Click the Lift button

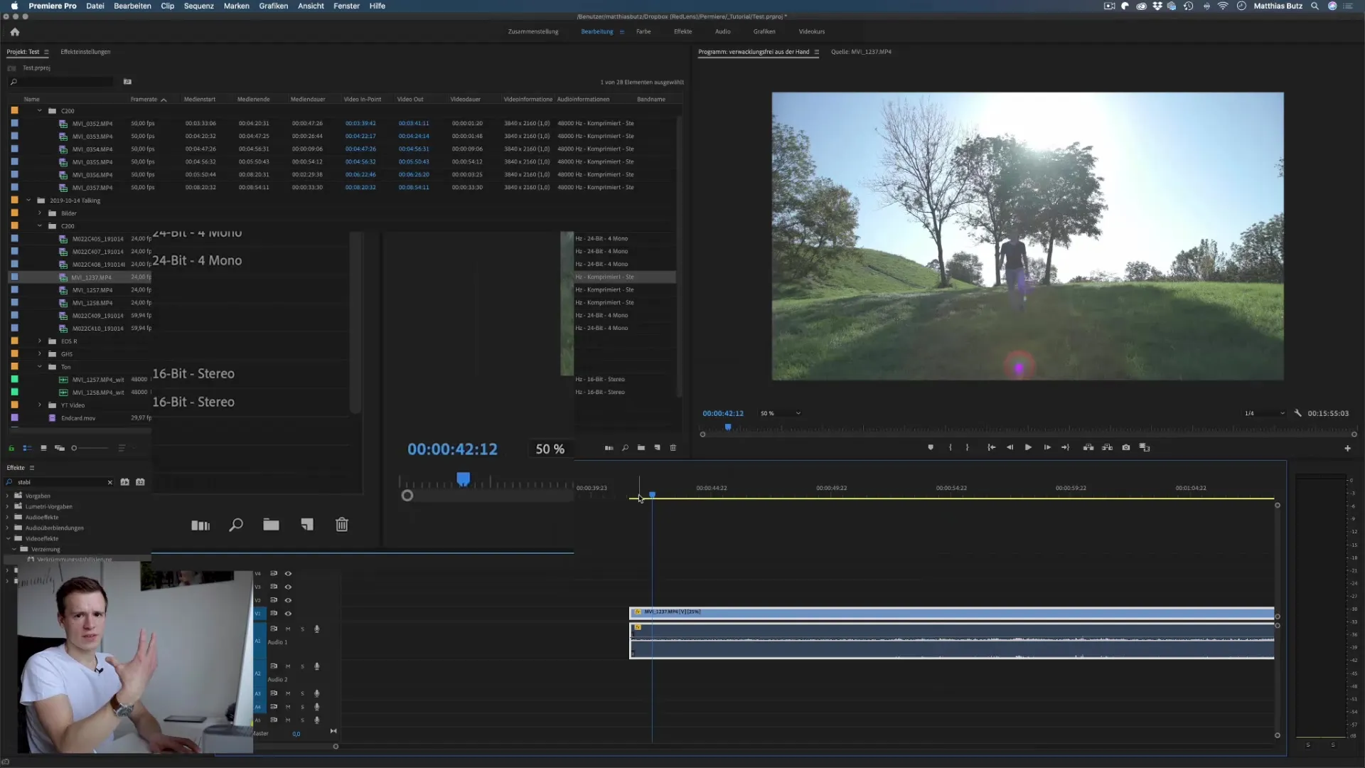(x=1088, y=448)
